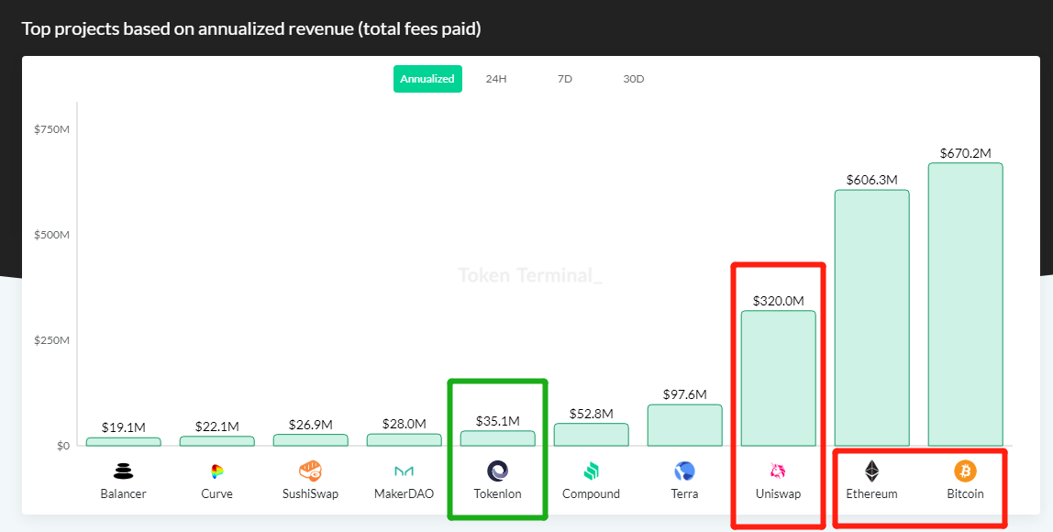Click the $52.8M value label
The height and width of the screenshot is (532, 1053).
point(591,414)
